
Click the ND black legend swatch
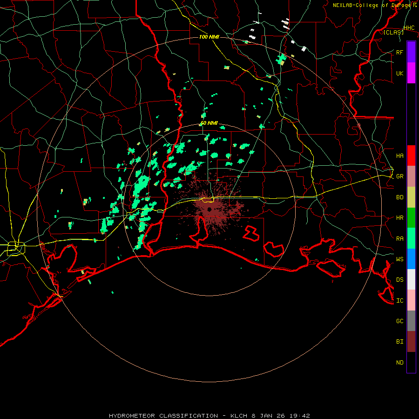coord(411,362)
